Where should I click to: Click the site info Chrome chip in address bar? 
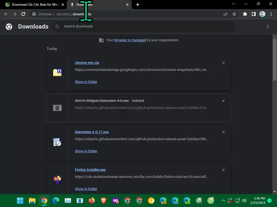coord(42,14)
